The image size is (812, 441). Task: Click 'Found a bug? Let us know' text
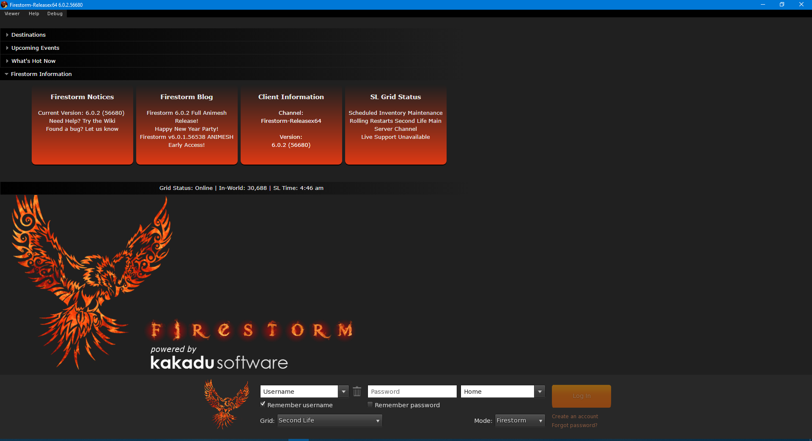[x=82, y=129]
